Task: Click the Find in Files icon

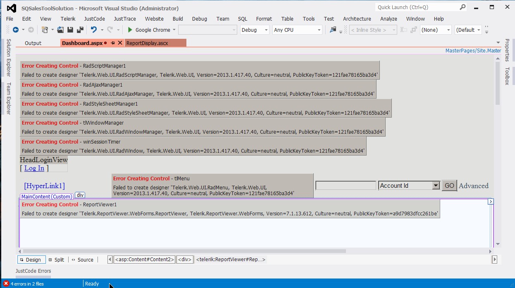Action: (333, 30)
